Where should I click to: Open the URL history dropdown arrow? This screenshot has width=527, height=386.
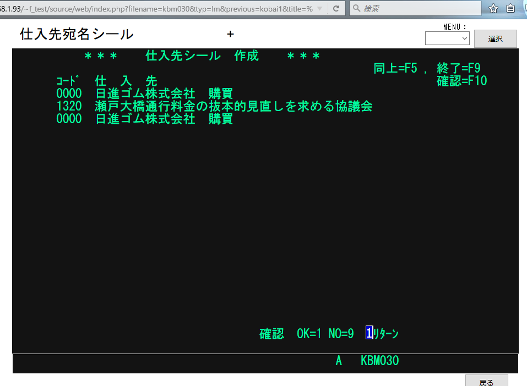(x=320, y=8)
